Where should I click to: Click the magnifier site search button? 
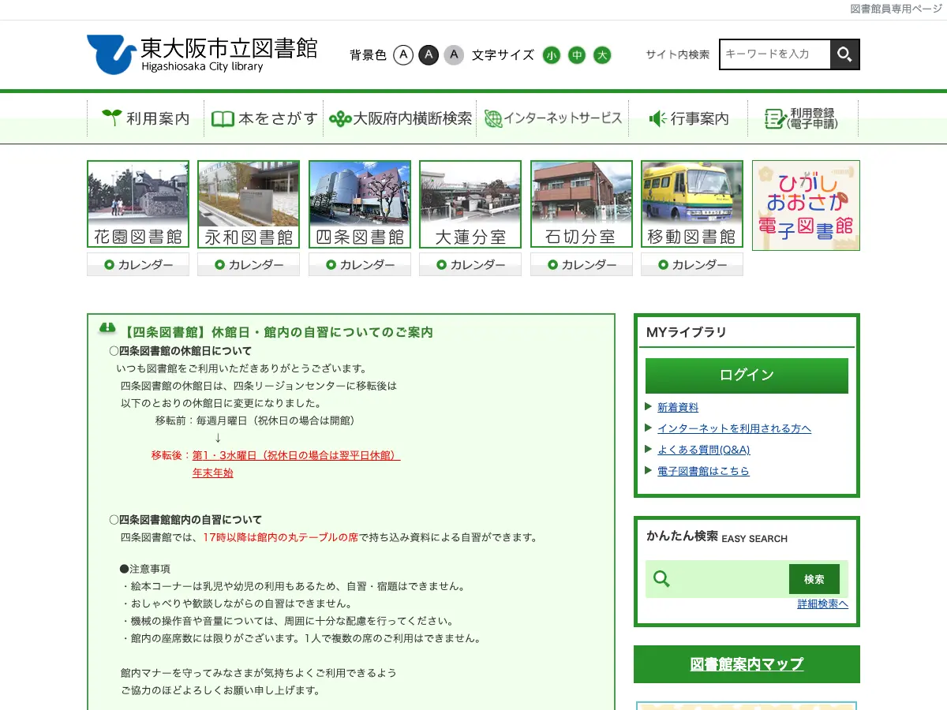(844, 54)
